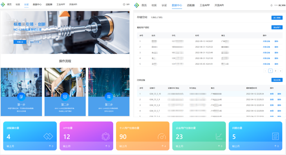Open the 工业APP tab in left header

point(61,4)
